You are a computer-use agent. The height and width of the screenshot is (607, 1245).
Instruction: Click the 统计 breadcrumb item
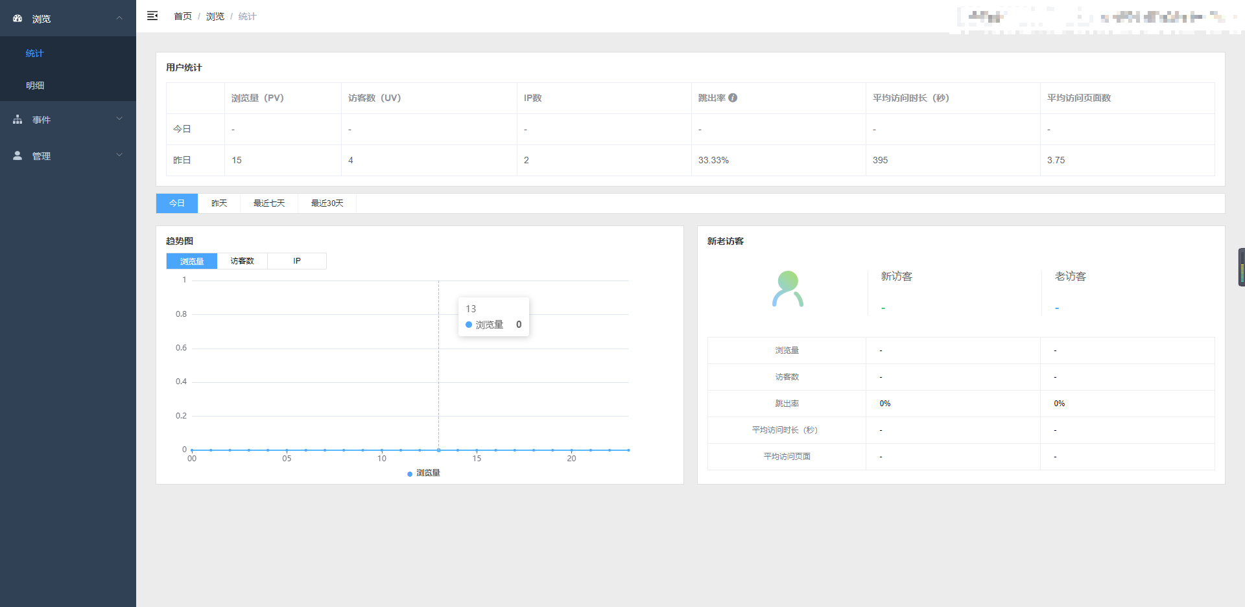(248, 16)
